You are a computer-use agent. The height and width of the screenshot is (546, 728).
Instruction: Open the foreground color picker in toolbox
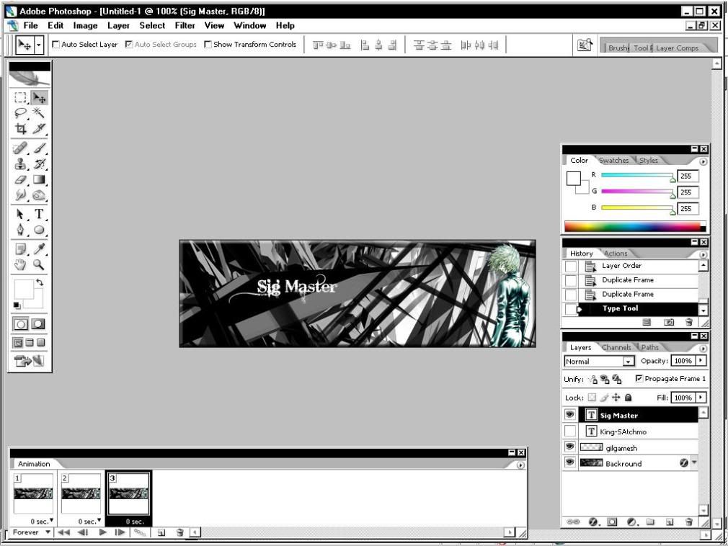23,289
